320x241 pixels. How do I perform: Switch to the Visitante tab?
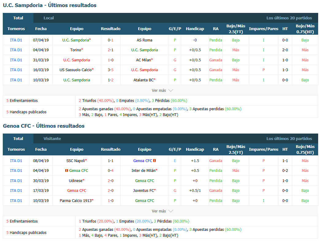coord(52,138)
